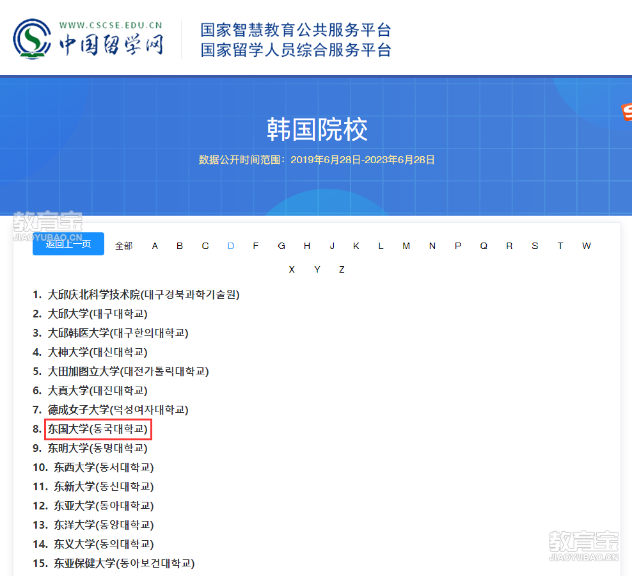The width and height of the screenshot is (632, 576).
Task: Select letter R filter
Action: pos(509,246)
